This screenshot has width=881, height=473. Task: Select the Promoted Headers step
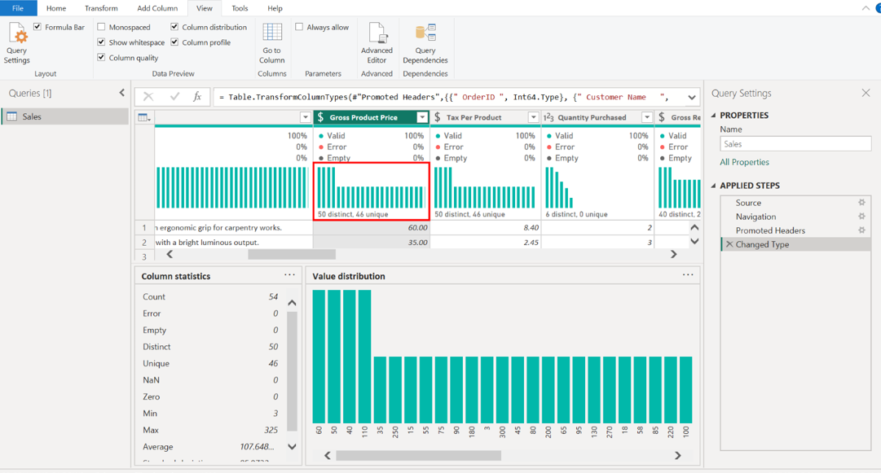(770, 230)
